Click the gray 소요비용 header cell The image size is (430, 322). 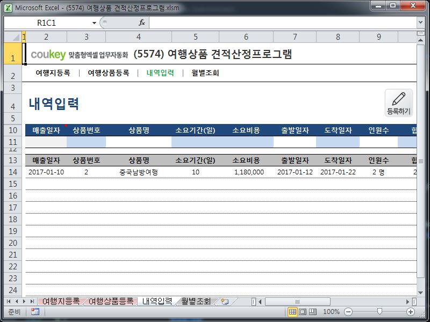click(246, 160)
